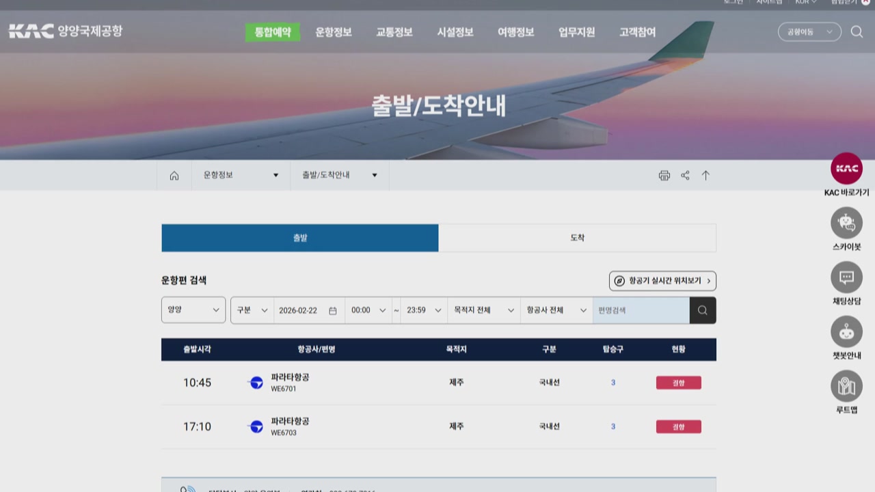The height and width of the screenshot is (492, 875).
Task: Open the 통합예약 menu item
Action: tap(272, 32)
